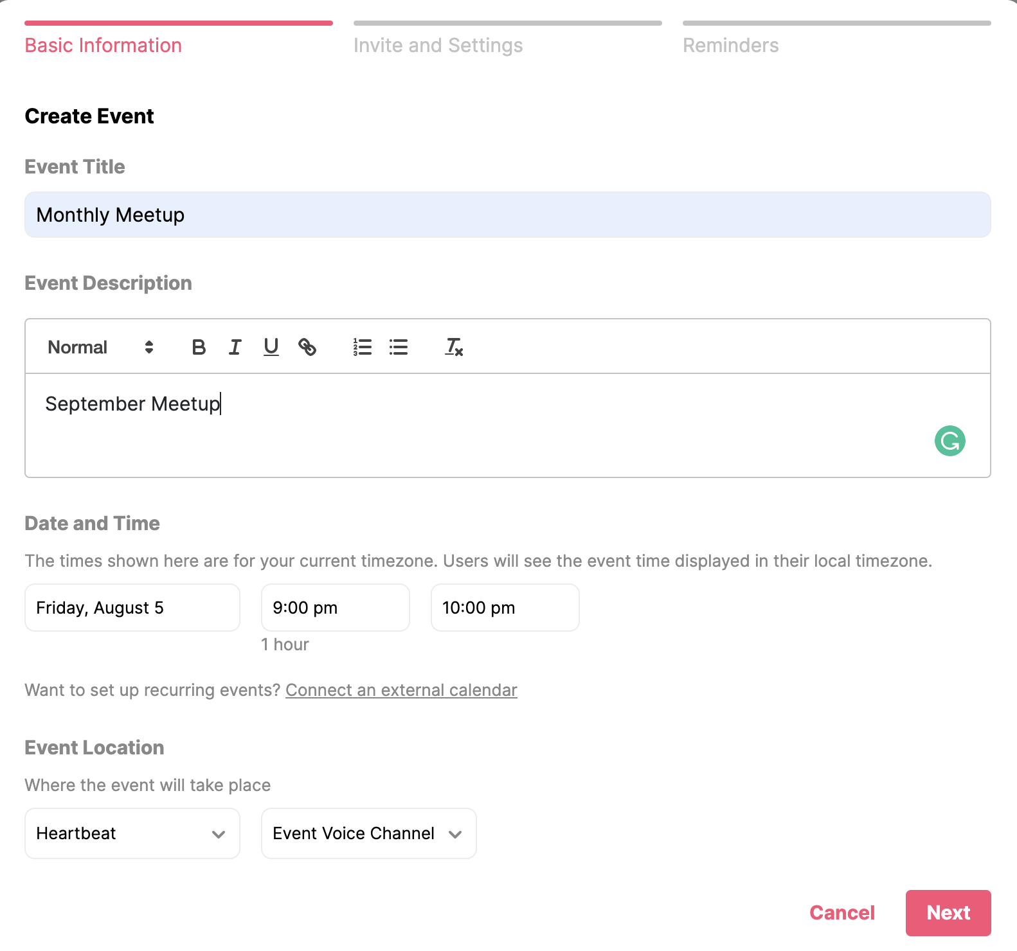
Task: Open the Grammarly icon in editor
Action: (x=950, y=441)
